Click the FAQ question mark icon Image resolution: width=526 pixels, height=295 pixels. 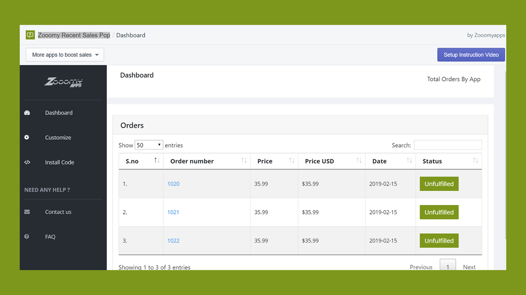tap(27, 236)
